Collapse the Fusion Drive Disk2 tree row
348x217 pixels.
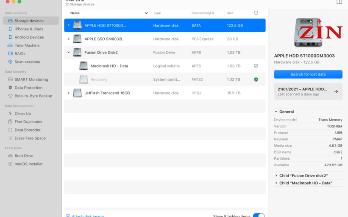[69, 53]
